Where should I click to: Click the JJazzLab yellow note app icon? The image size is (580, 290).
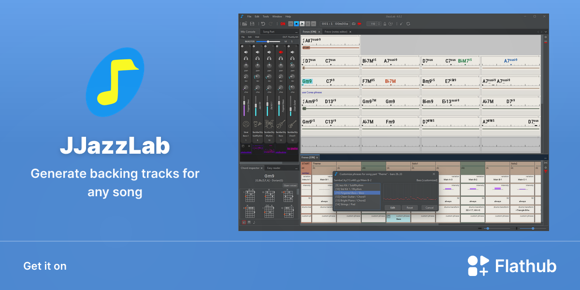point(115,82)
